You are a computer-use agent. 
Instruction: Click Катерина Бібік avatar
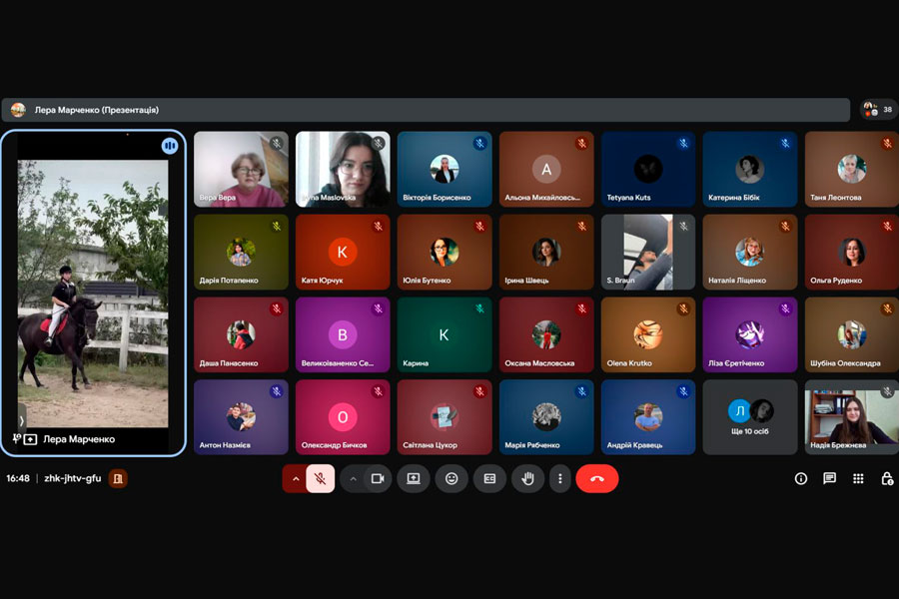[750, 169]
